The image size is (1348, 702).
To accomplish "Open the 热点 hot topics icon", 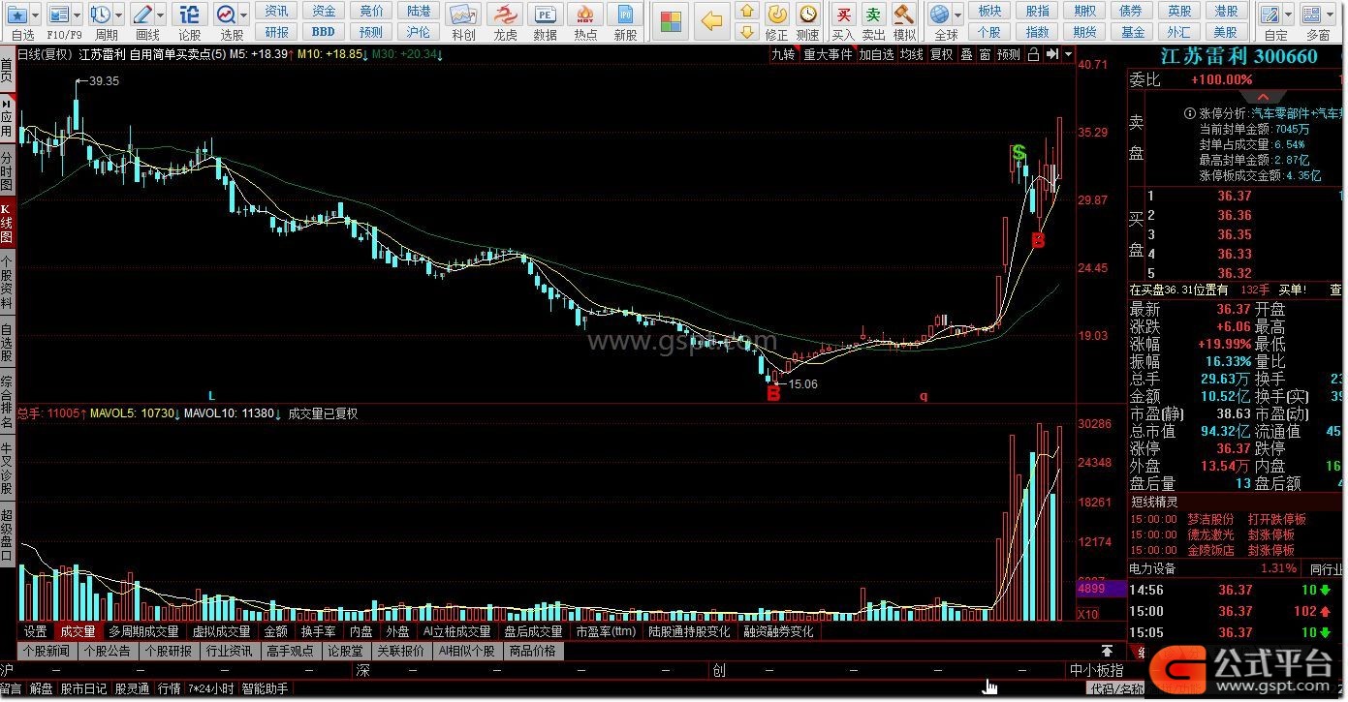I will coord(585,15).
